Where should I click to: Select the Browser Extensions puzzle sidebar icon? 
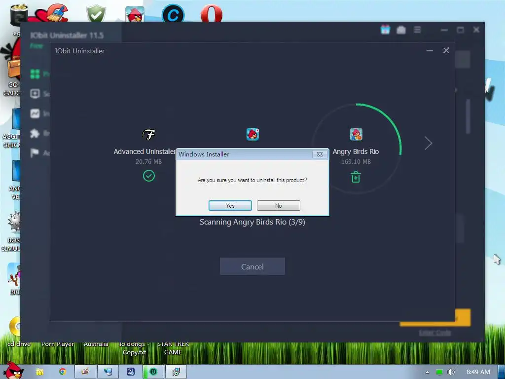pos(35,133)
